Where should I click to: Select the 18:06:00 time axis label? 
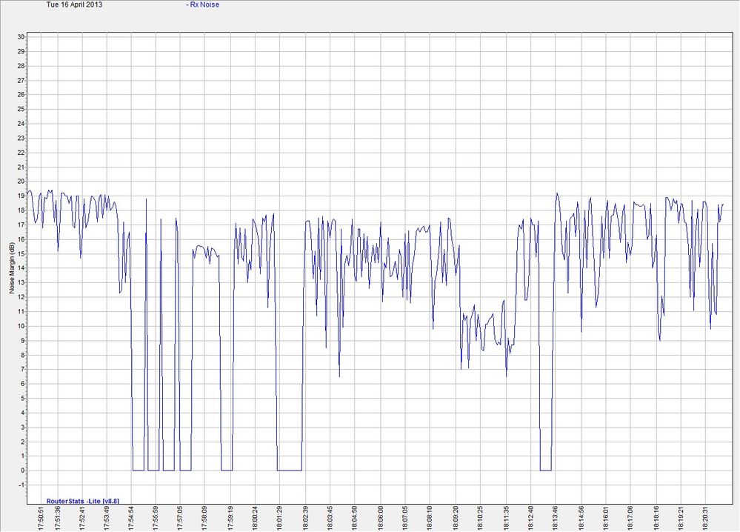[x=381, y=519]
